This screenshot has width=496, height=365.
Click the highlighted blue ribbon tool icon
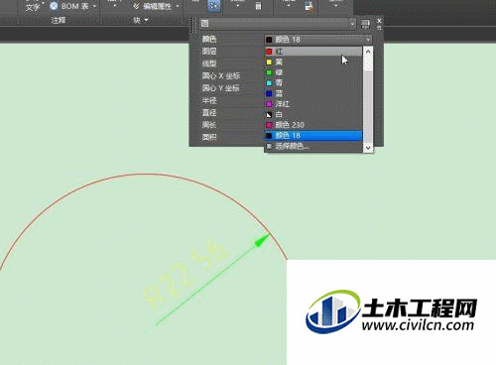click(214, 6)
